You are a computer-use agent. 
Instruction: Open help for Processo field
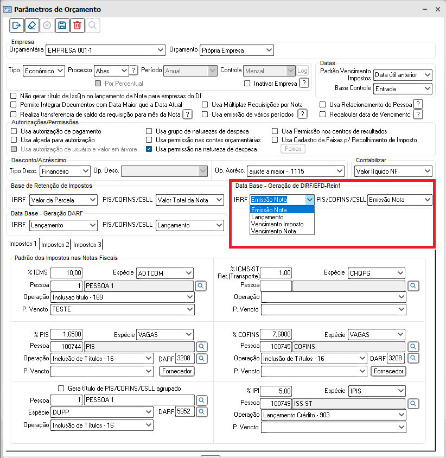[133, 71]
